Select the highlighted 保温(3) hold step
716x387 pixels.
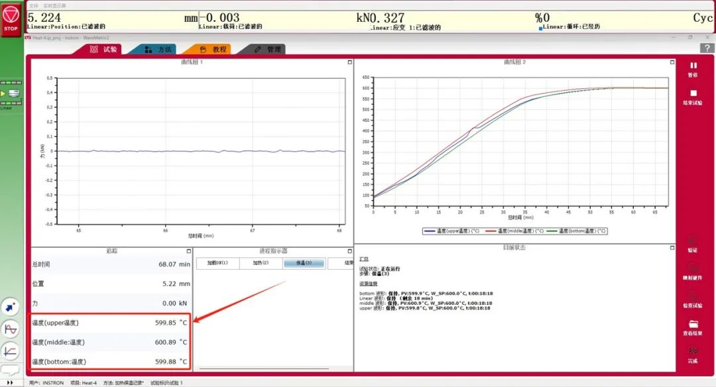pos(304,263)
